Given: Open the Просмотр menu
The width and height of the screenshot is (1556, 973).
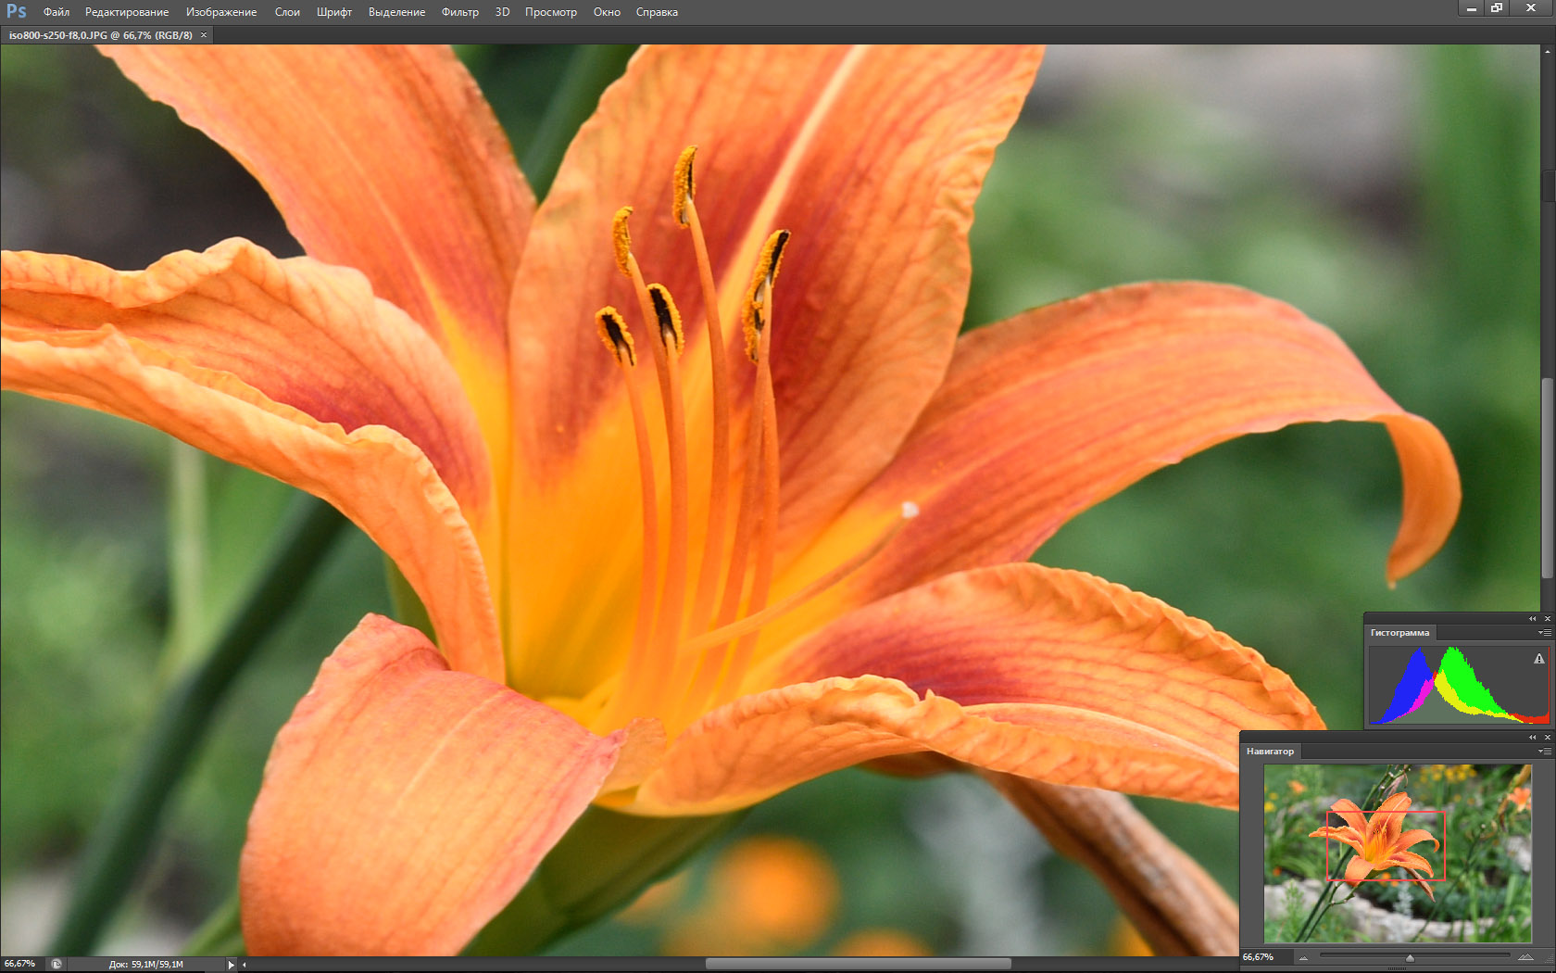Looking at the screenshot, I should click(551, 12).
